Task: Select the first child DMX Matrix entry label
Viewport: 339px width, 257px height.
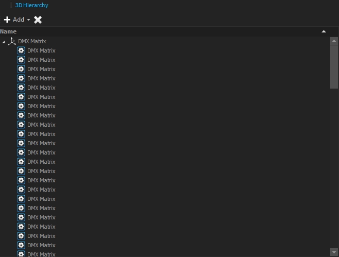Action: (41, 50)
